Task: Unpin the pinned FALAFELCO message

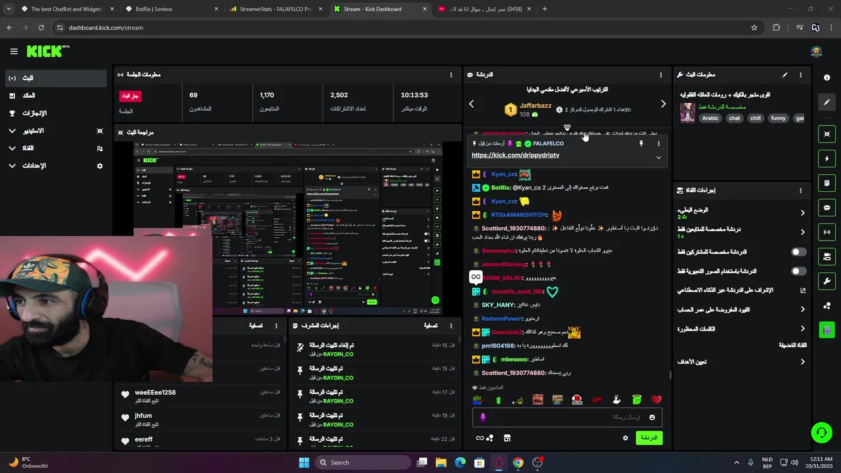Action: pyautogui.click(x=641, y=143)
